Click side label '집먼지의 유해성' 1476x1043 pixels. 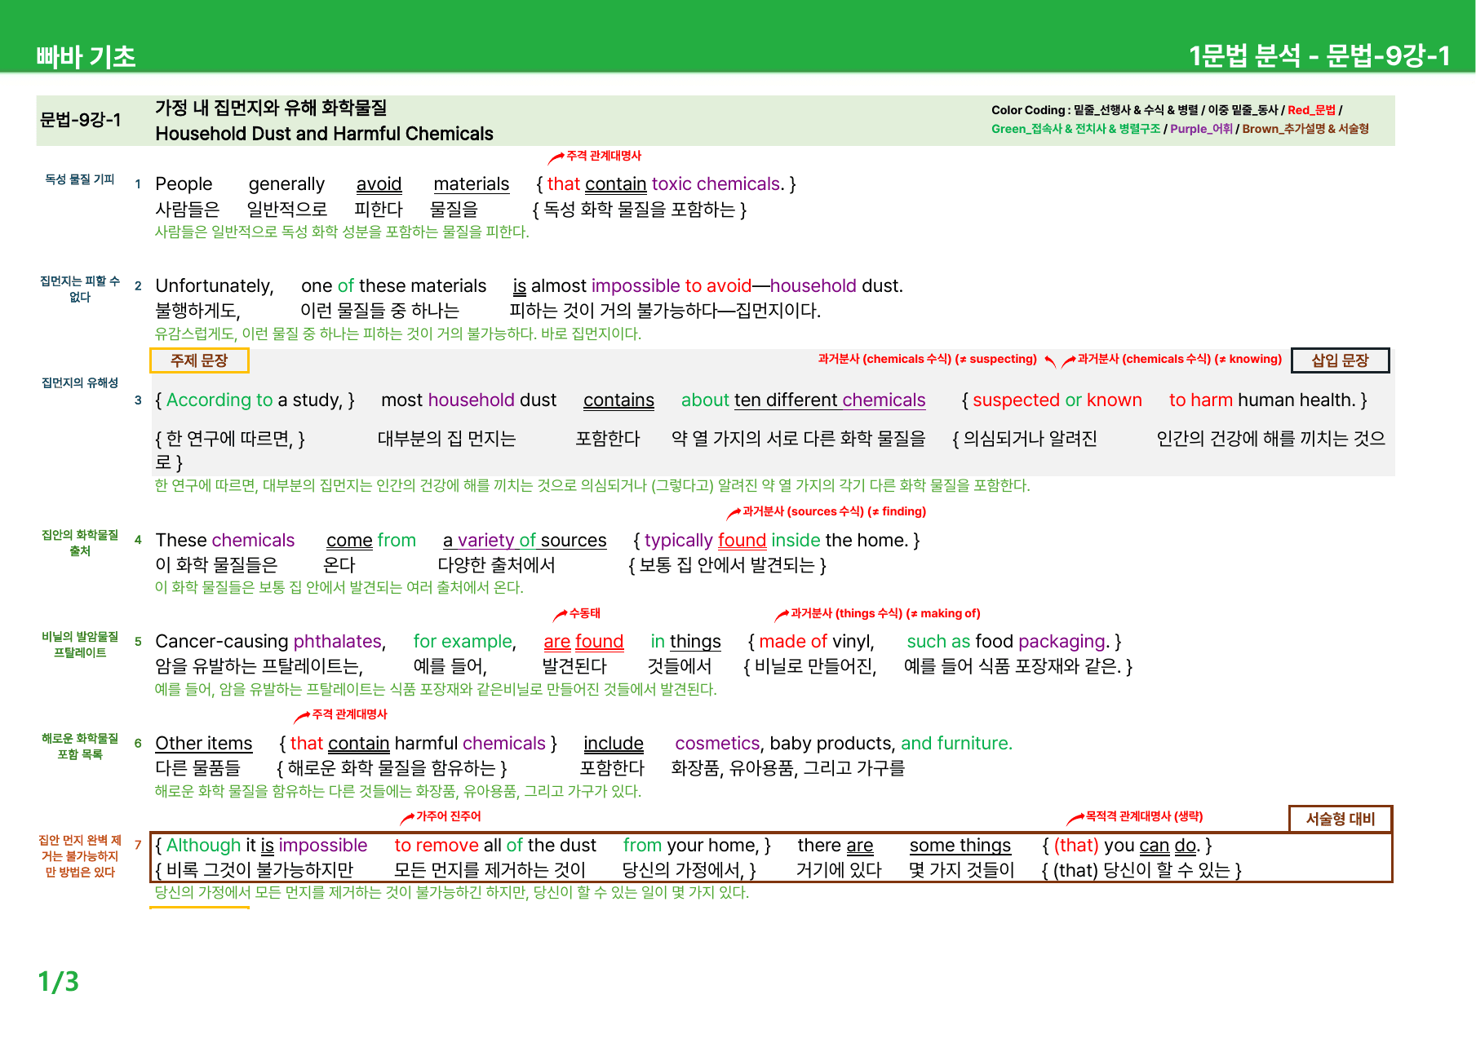(80, 382)
